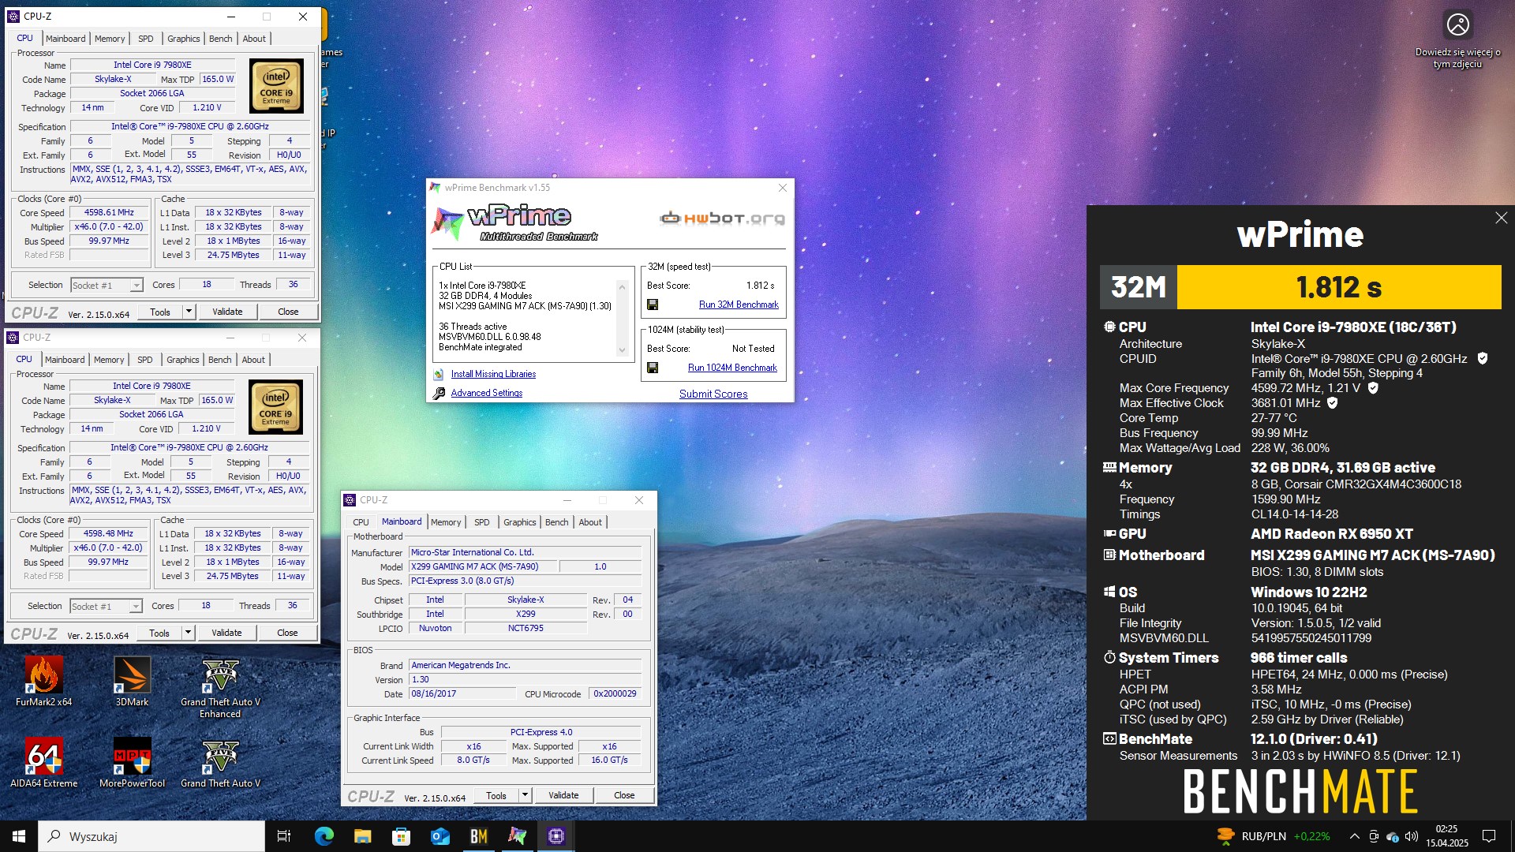Viewport: 1515px width, 852px height.
Task: Open Microsoft Store from taskbar
Action: [x=401, y=836]
